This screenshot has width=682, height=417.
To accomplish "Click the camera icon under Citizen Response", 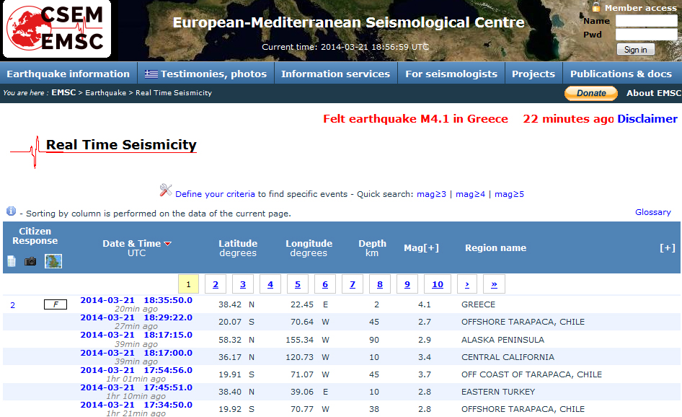I will (30, 261).
